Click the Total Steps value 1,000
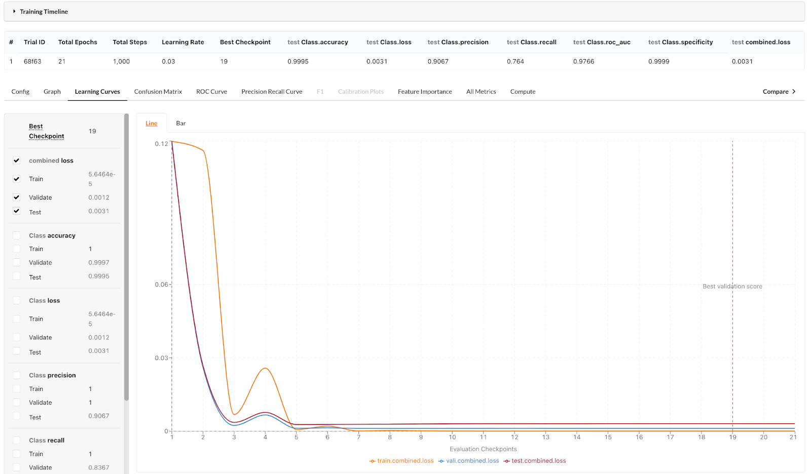This screenshot has width=811, height=474. coord(121,61)
